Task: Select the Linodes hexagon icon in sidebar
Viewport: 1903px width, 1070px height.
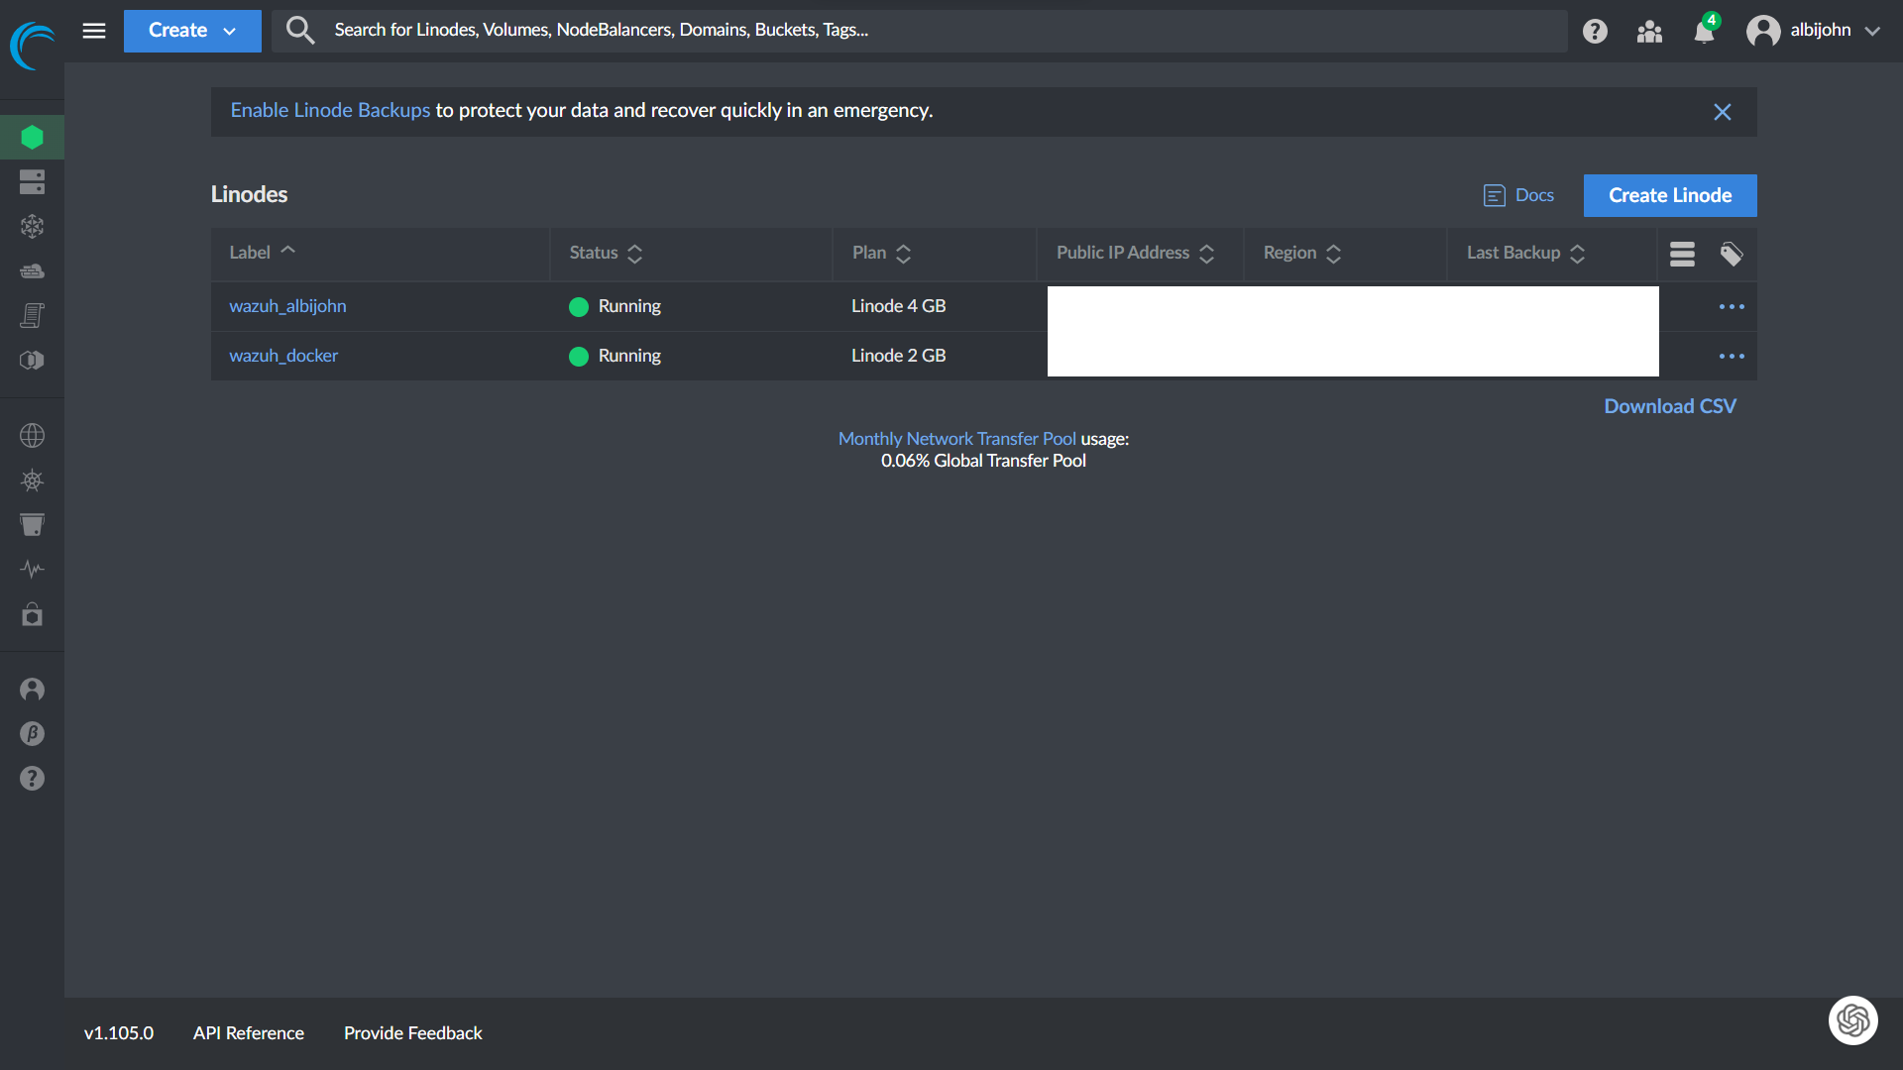Action: coord(33,137)
